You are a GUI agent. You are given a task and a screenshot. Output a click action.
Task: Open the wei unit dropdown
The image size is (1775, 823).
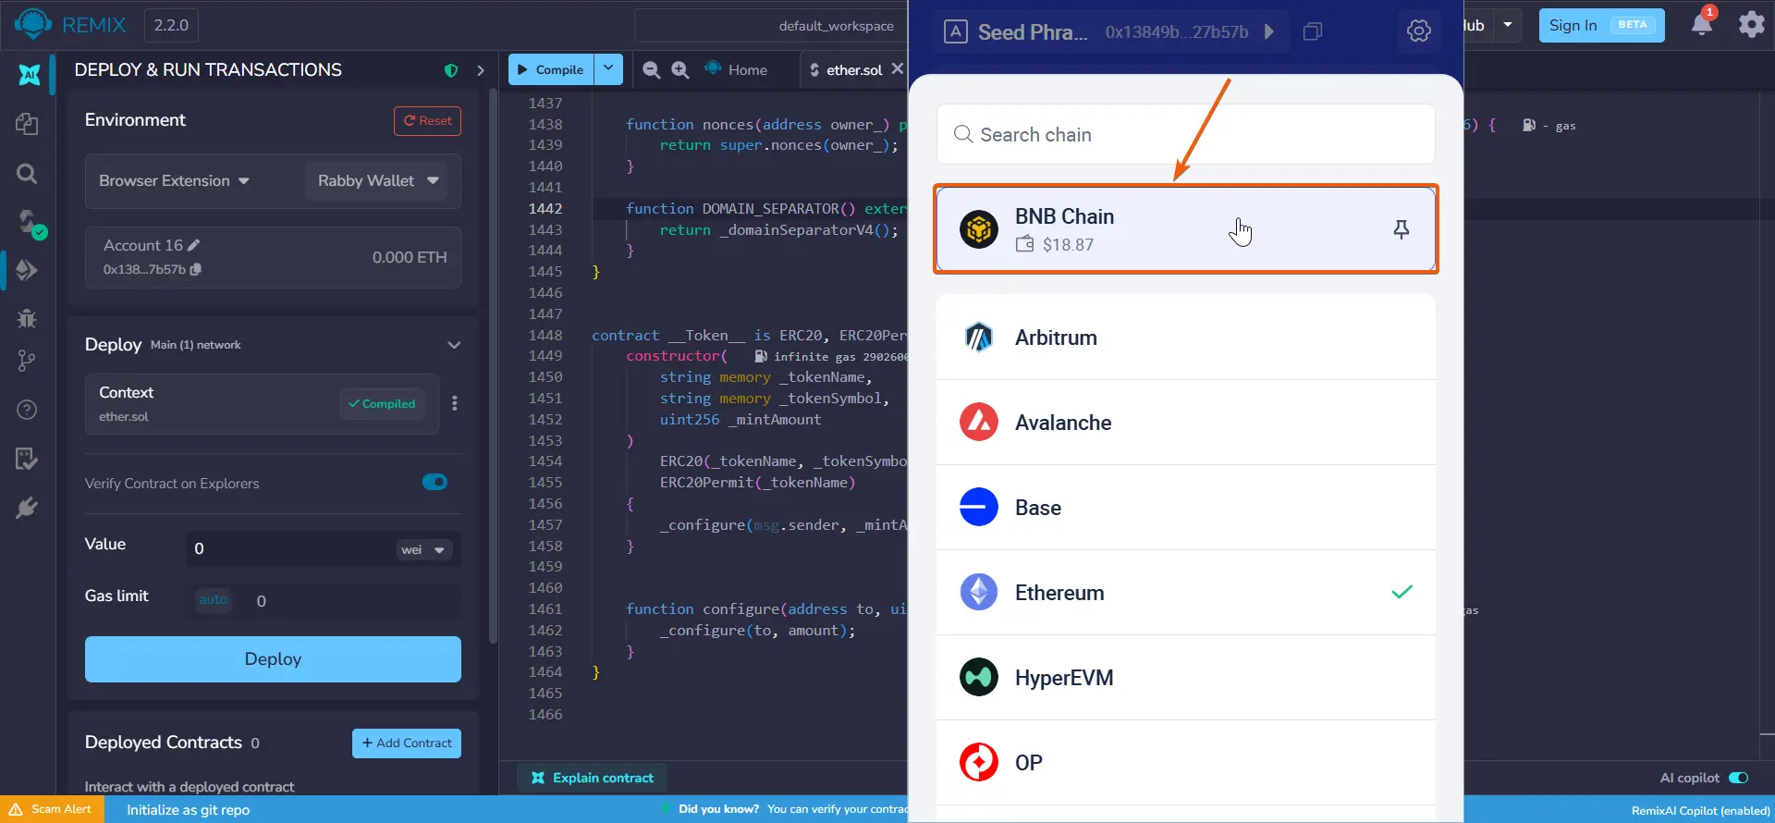[422, 549]
